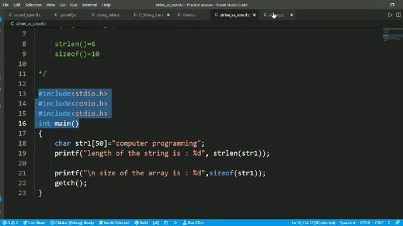Click on the sizeof()=10 comment line

pyautogui.click(x=77, y=54)
